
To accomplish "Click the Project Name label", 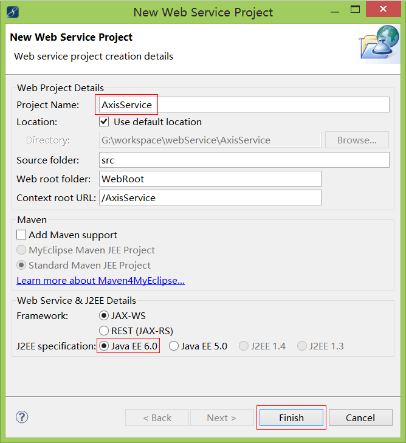I will pyautogui.click(x=48, y=105).
